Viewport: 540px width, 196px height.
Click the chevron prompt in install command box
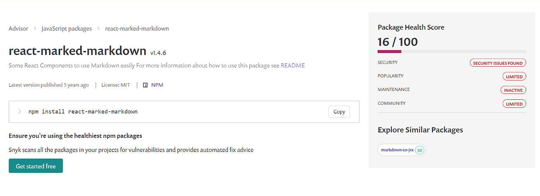point(19,112)
